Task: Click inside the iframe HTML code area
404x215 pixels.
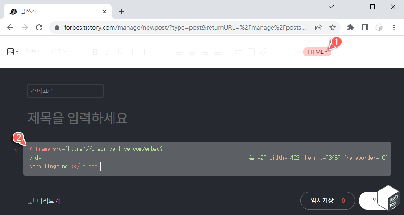Action: (207, 159)
